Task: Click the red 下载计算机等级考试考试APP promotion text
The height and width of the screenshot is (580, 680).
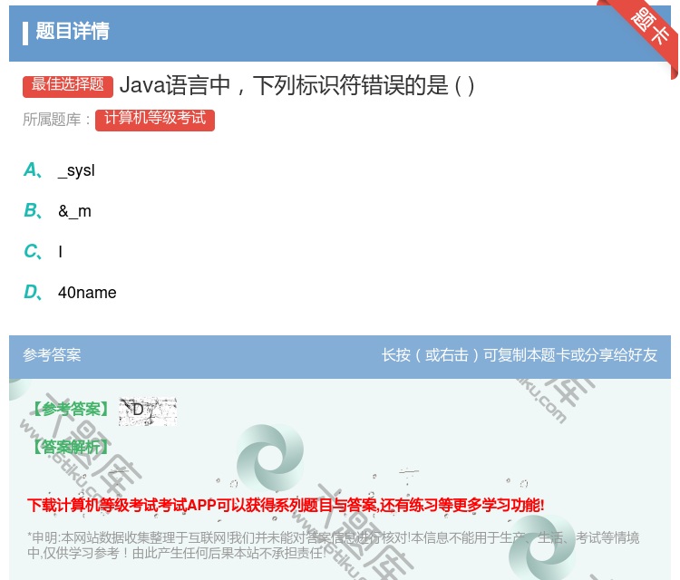Action: click(x=286, y=506)
